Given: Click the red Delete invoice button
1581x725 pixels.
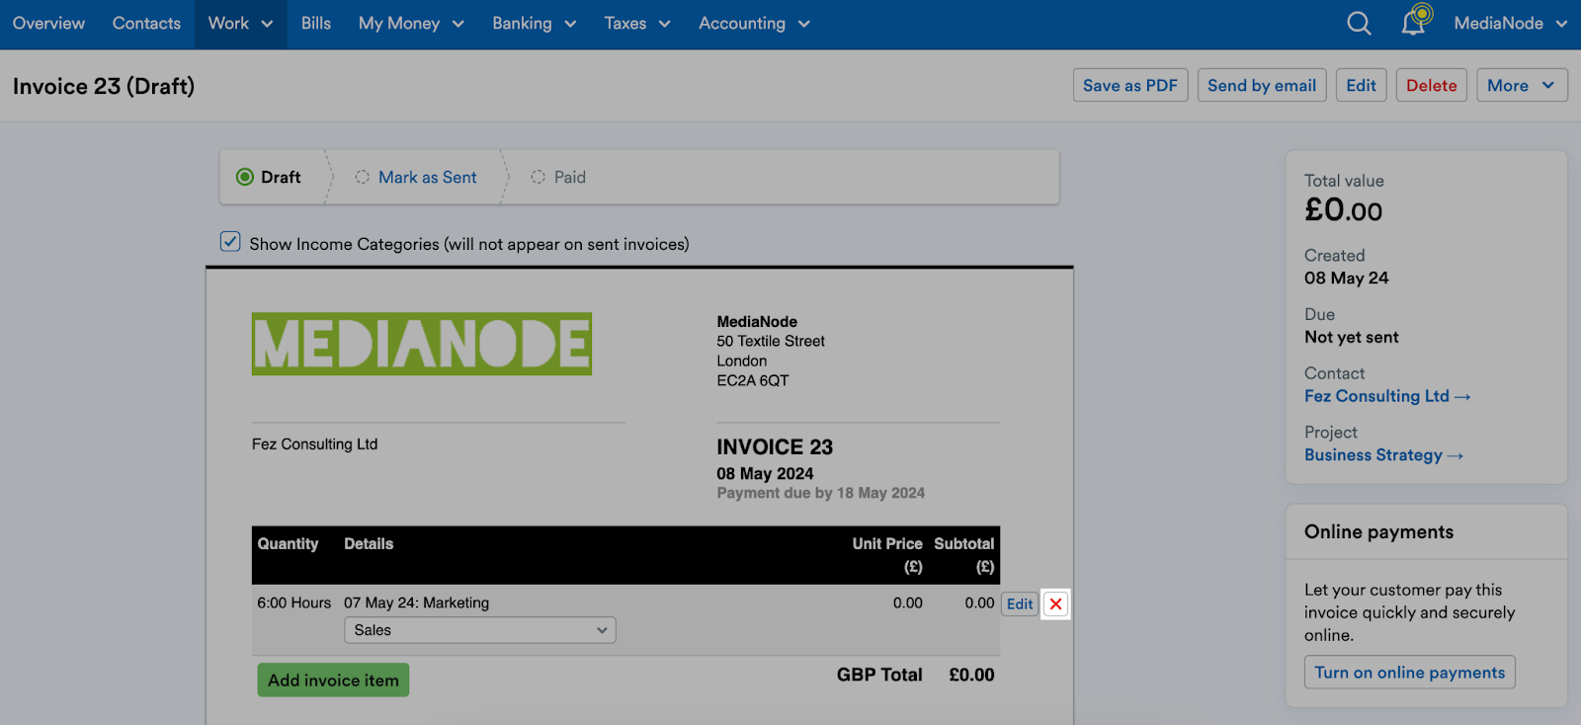Looking at the screenshot, I should (x=1432, y=85).
